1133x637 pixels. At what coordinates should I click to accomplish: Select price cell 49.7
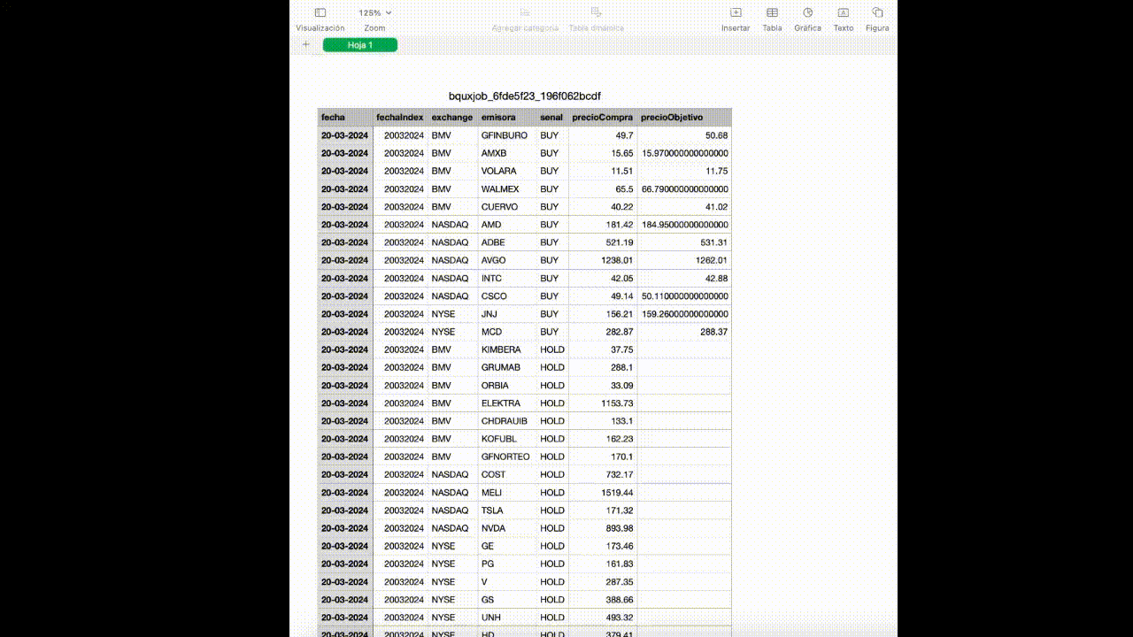(603, 135)
